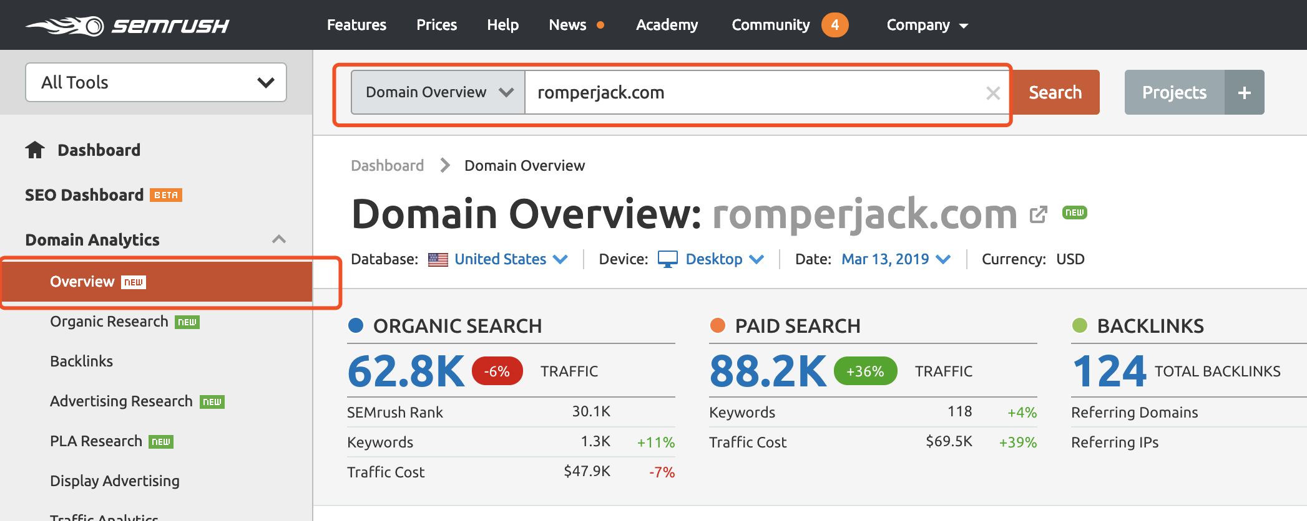Viewport: 1307px width, 521px height.
Task: Click the BACKLINKS heading
Action: (x=1150, y=326)
